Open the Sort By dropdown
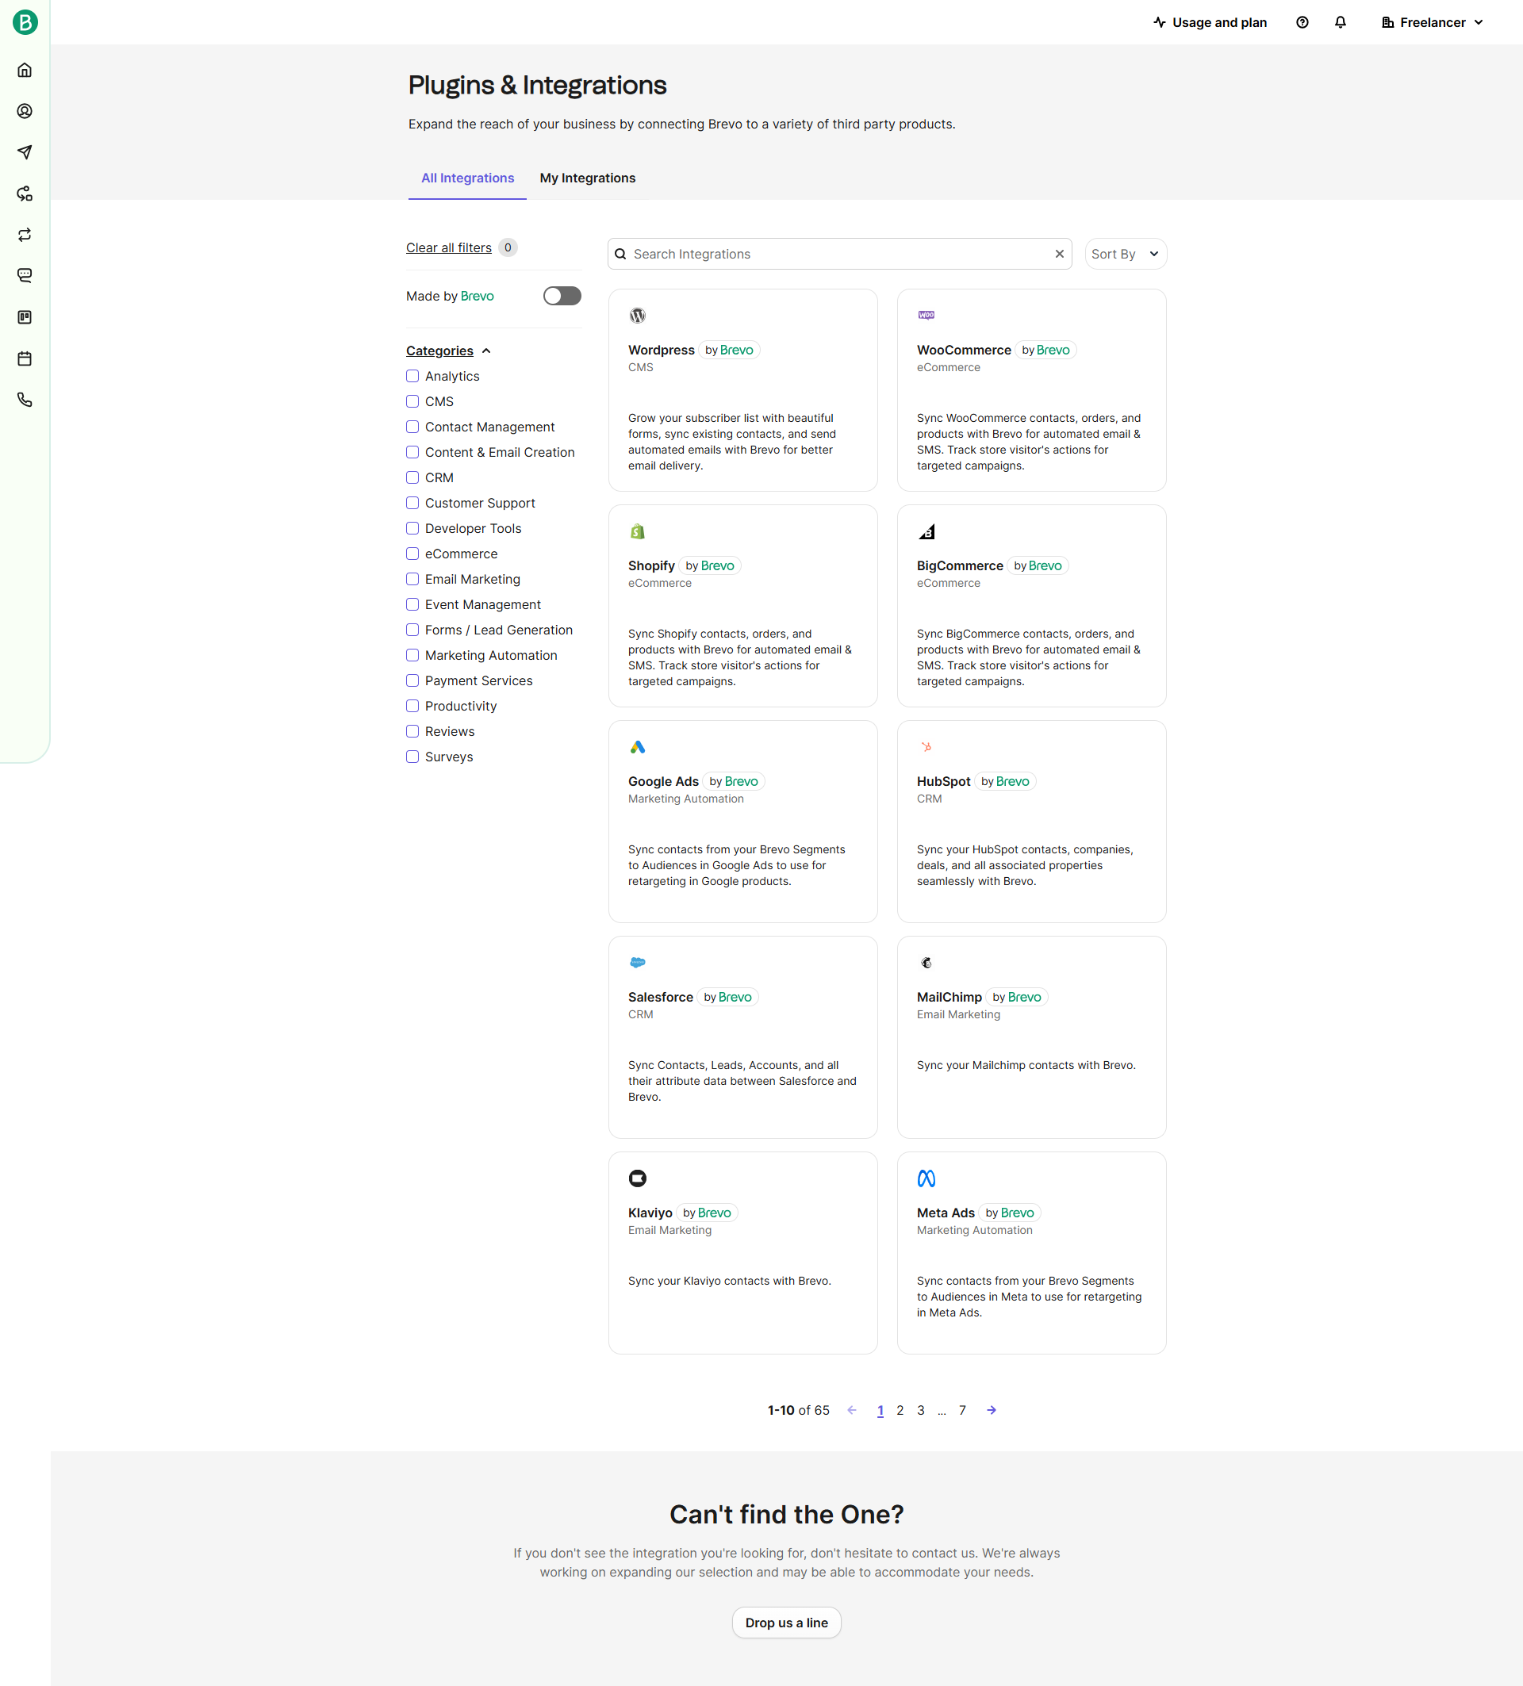This screenshot has height=1686, width=1523. click(1125, 255)
